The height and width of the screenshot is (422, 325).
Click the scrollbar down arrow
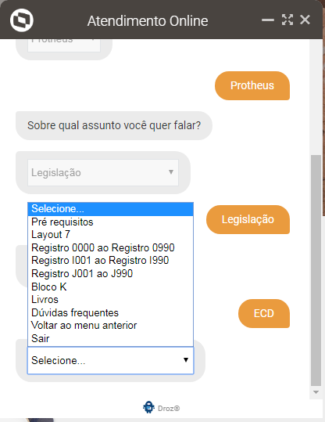tap(316, 392)
